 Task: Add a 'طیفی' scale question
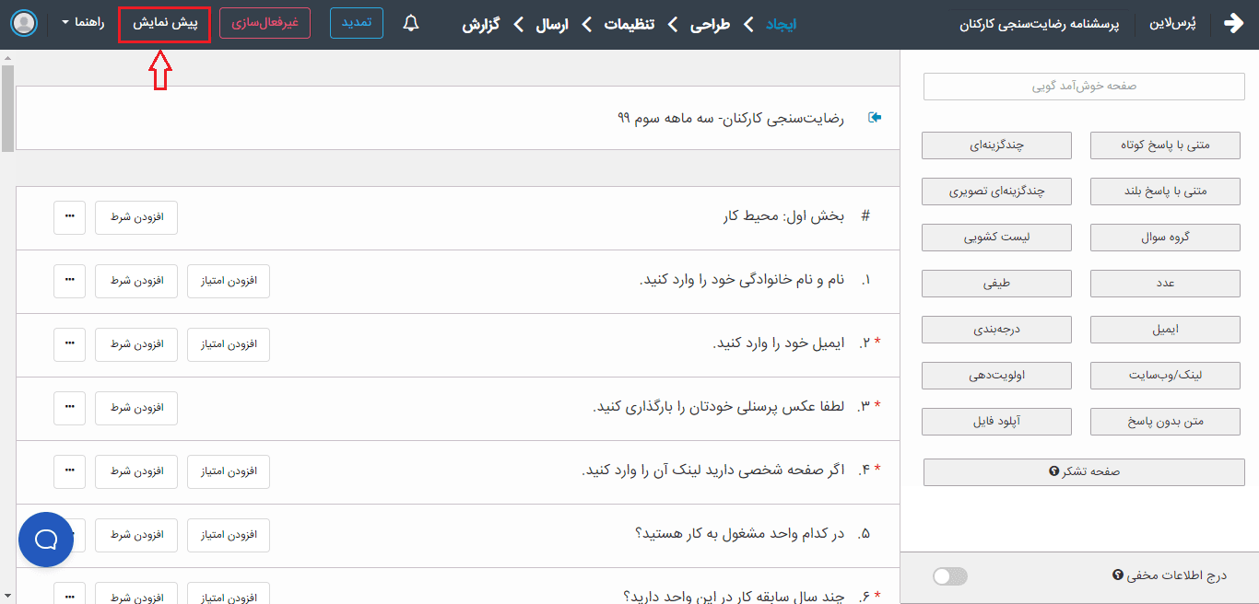[996, 284]
